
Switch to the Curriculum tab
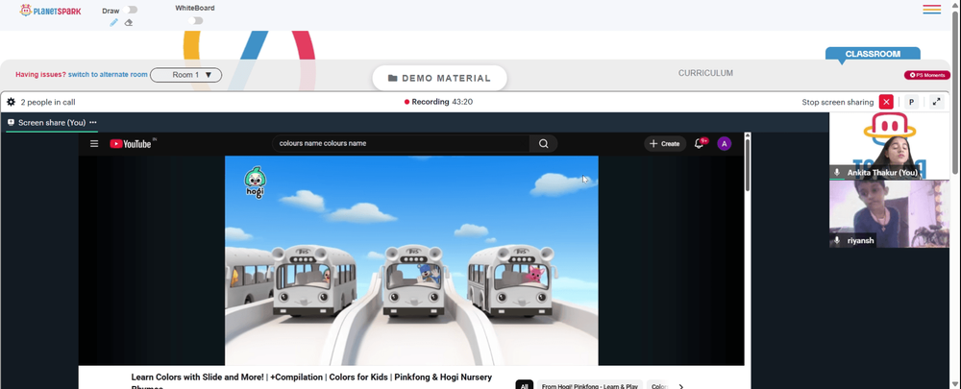click(705, 73)
